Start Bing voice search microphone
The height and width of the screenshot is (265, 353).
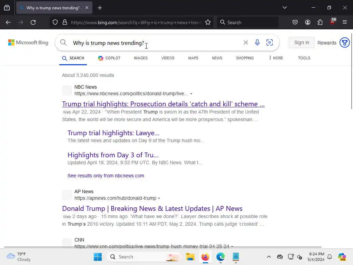[x=257, y=42]
